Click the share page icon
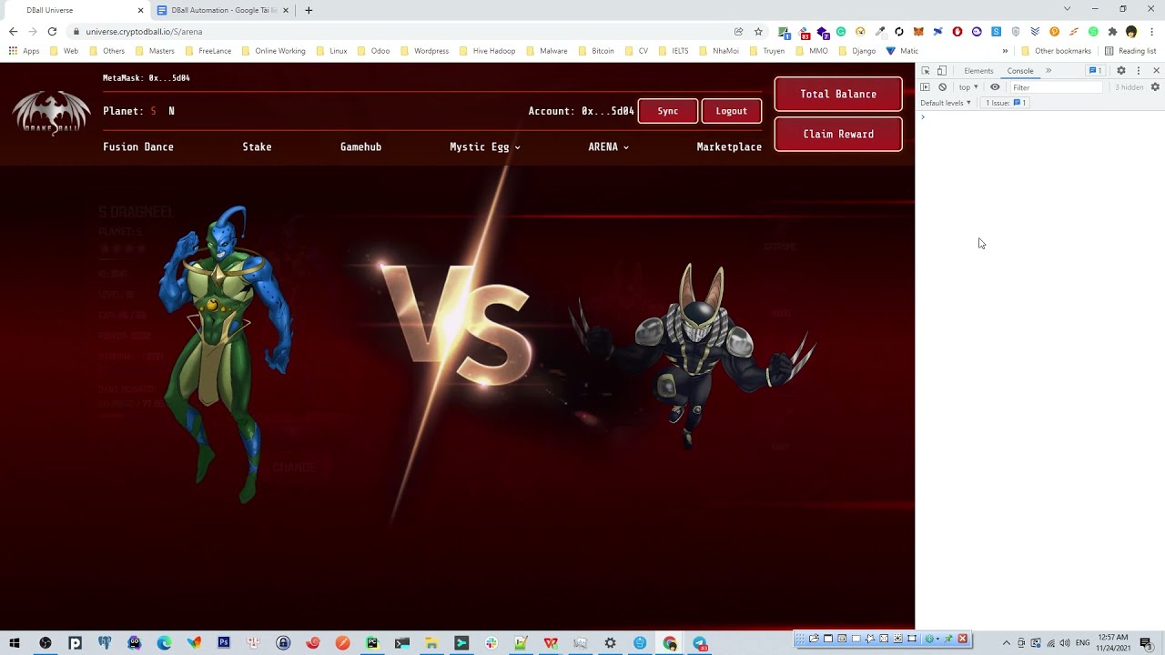Image resolution: width=1165 pixels, height=655 pixels. click(738, 31)
